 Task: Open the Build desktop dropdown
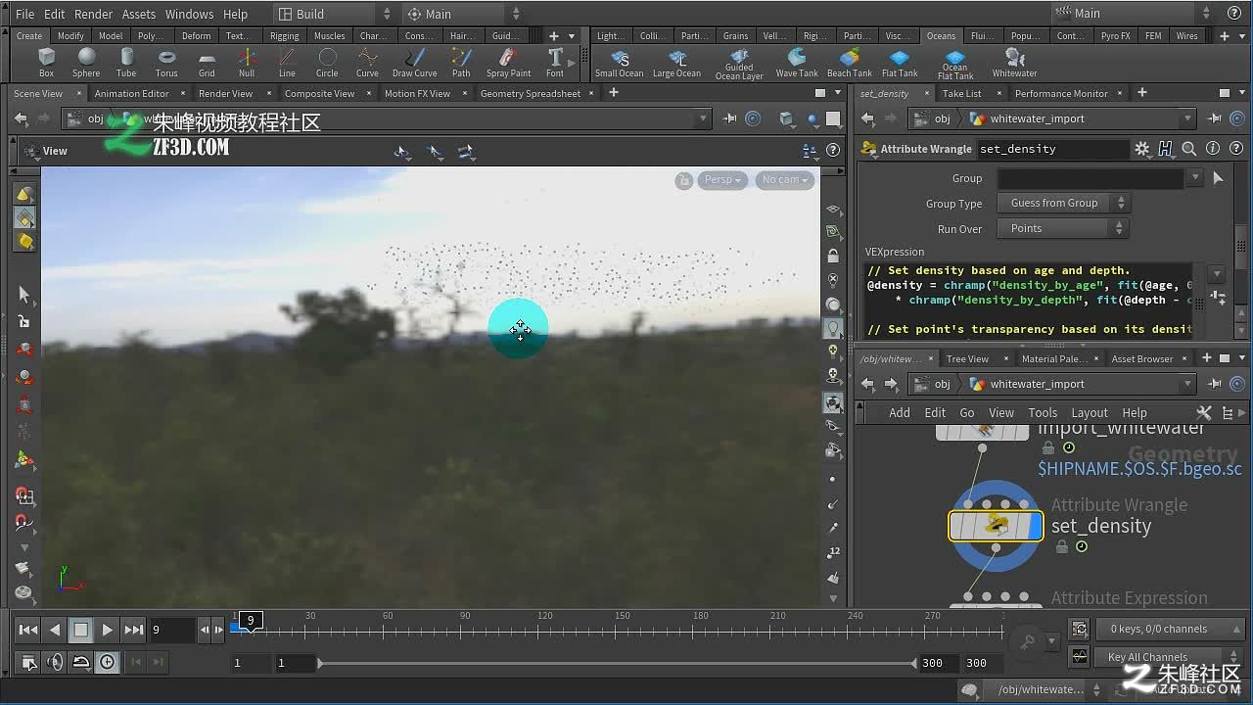pyautogui.click(x=333, y=14)
